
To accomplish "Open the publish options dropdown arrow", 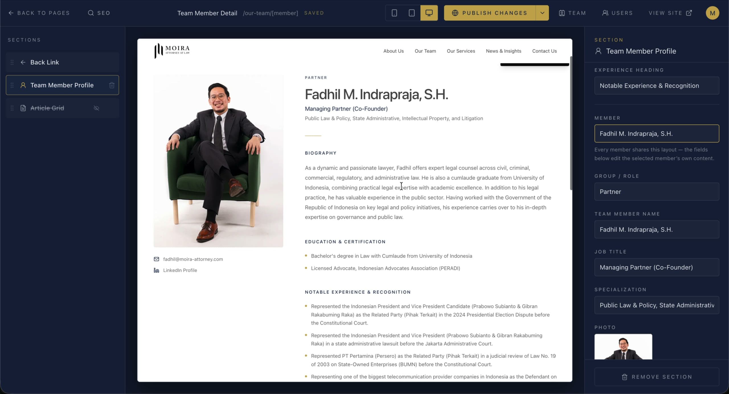I will (x=542, y=13).
